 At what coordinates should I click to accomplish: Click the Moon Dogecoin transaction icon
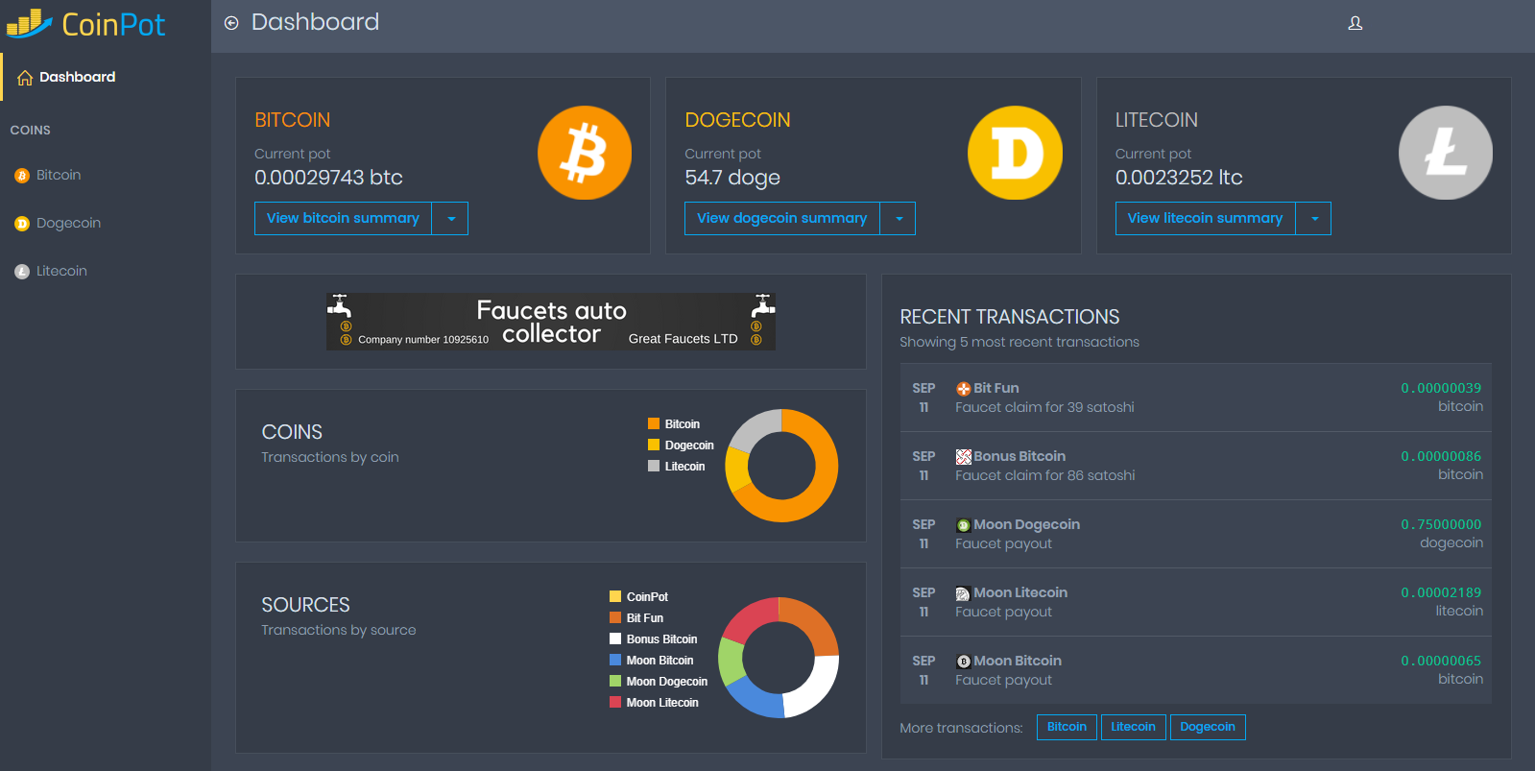click(x=963, y=525)
